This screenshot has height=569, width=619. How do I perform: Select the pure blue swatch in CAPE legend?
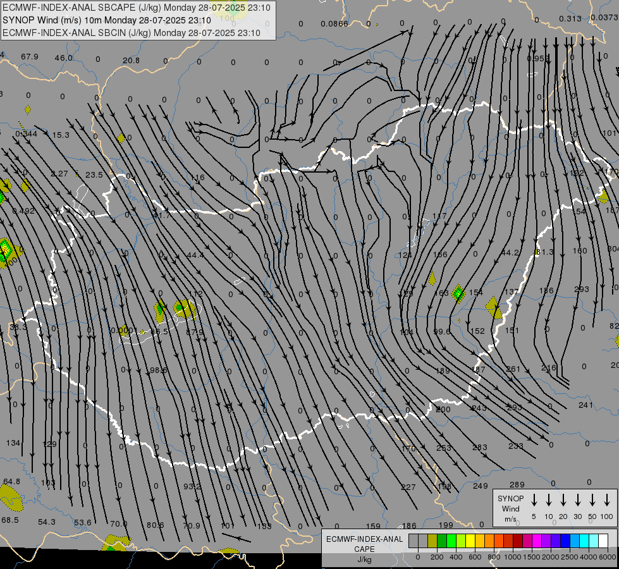[565, 541]
